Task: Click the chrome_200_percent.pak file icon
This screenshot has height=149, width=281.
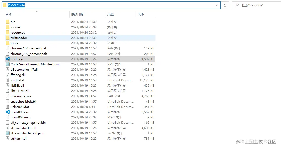Action: 8,54
